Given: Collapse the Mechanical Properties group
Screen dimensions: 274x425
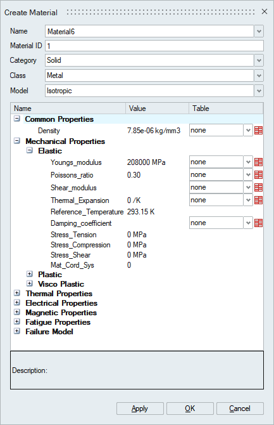Looking at the screenshot, I should (x=17, y=141).
